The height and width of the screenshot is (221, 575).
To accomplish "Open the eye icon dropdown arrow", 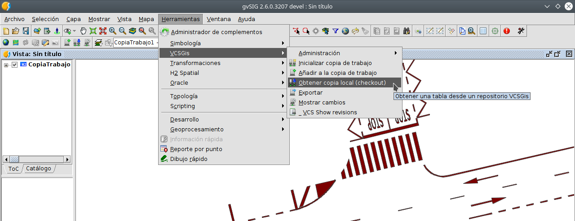I will tap(74, 31).
